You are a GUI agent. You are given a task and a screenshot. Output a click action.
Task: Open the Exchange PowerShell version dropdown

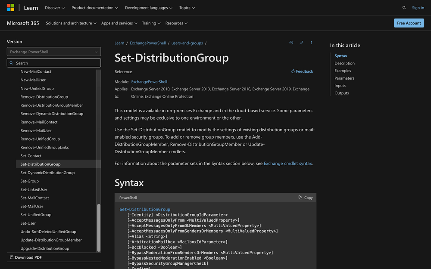coord(54,52)
